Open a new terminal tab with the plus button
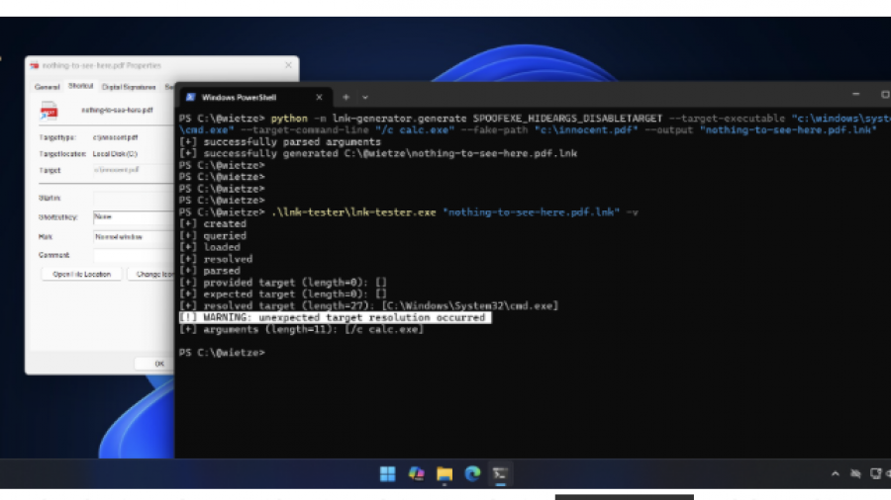891x500 pixels. click(x=346, y=98)
